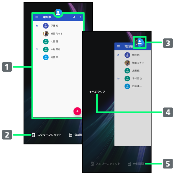The width and height of the screenshot is (175, 175).
Task: Tap contacts app icon above left card
Action: tap(58, 13)
